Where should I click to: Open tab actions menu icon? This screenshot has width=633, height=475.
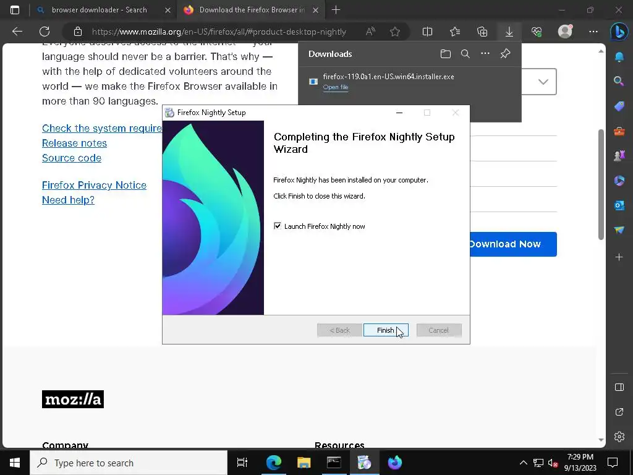15,10
